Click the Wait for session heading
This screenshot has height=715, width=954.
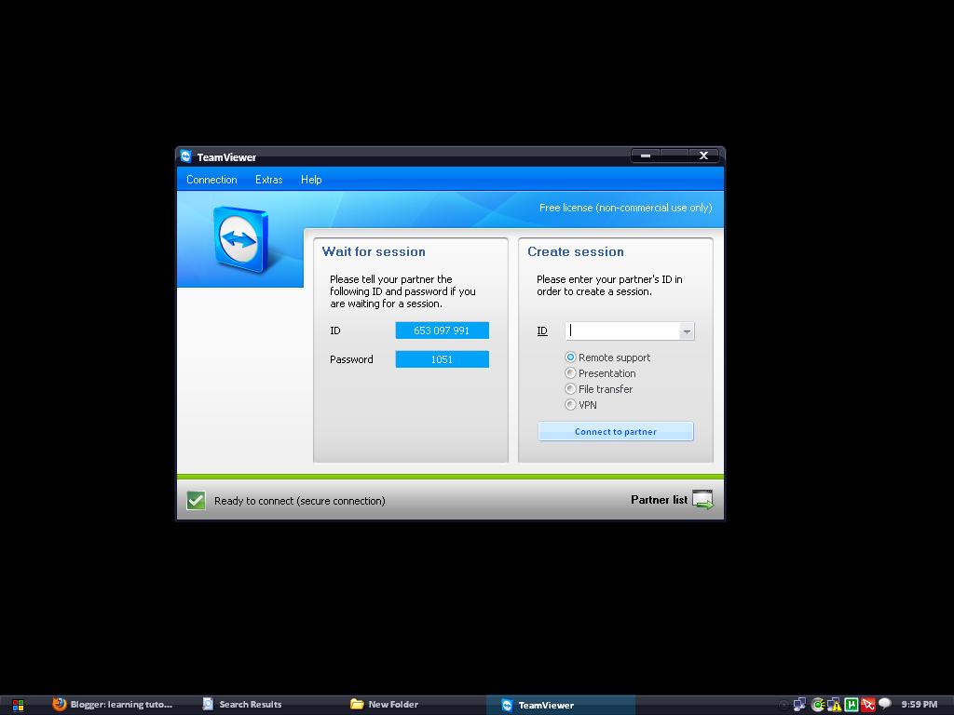tap(374, 251)
